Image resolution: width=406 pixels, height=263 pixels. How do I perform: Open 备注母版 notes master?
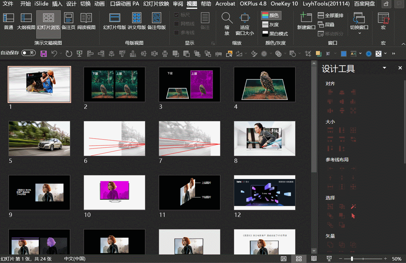click(157, 21)
